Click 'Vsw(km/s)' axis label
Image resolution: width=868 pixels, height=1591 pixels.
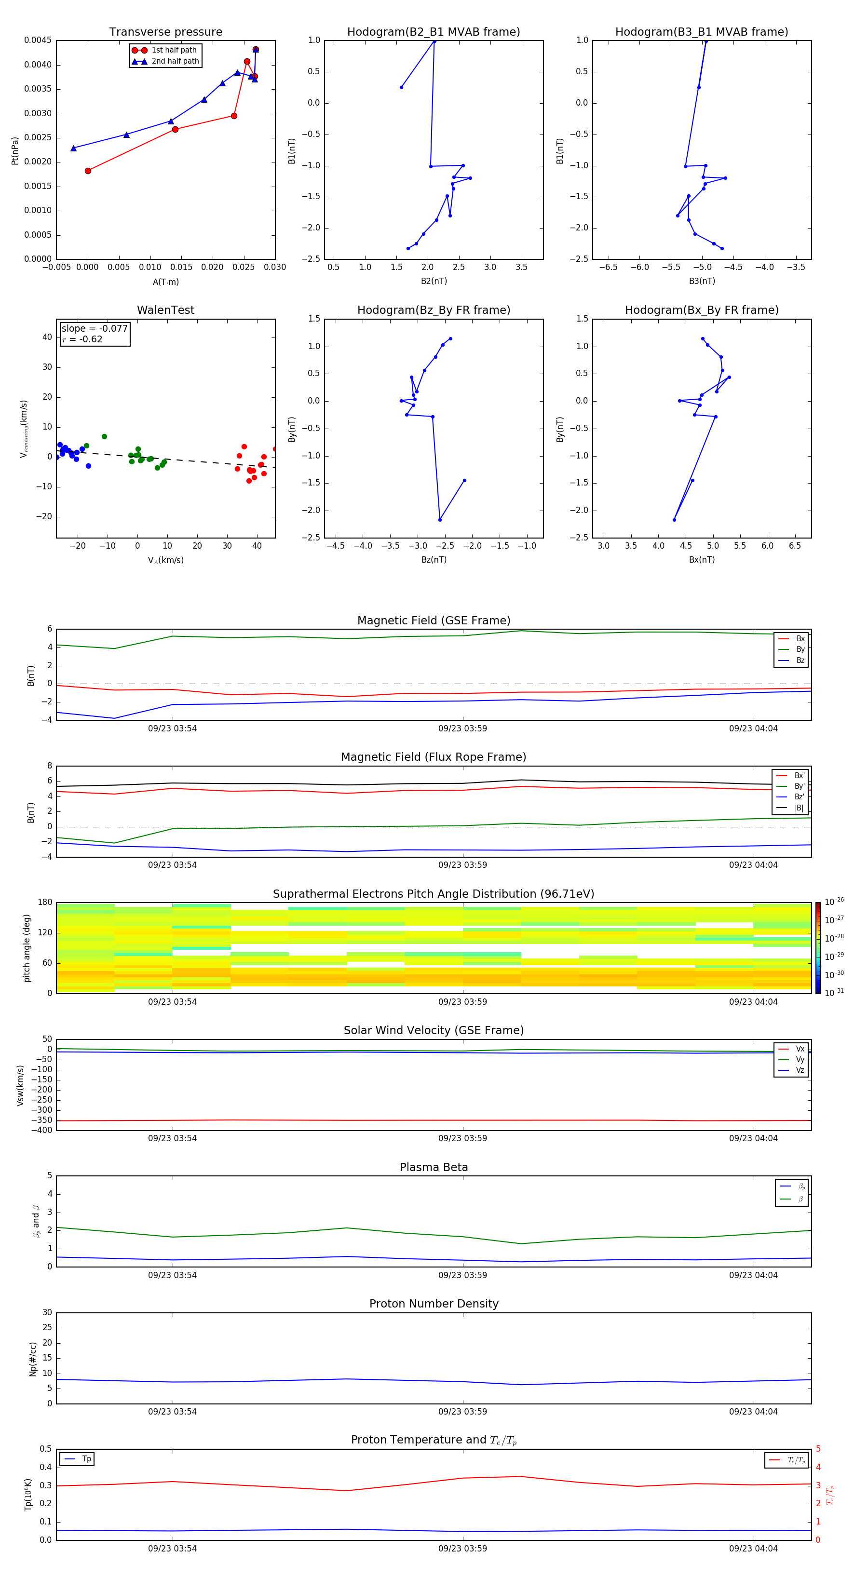pyautogui.click(x=20, y=1085)
